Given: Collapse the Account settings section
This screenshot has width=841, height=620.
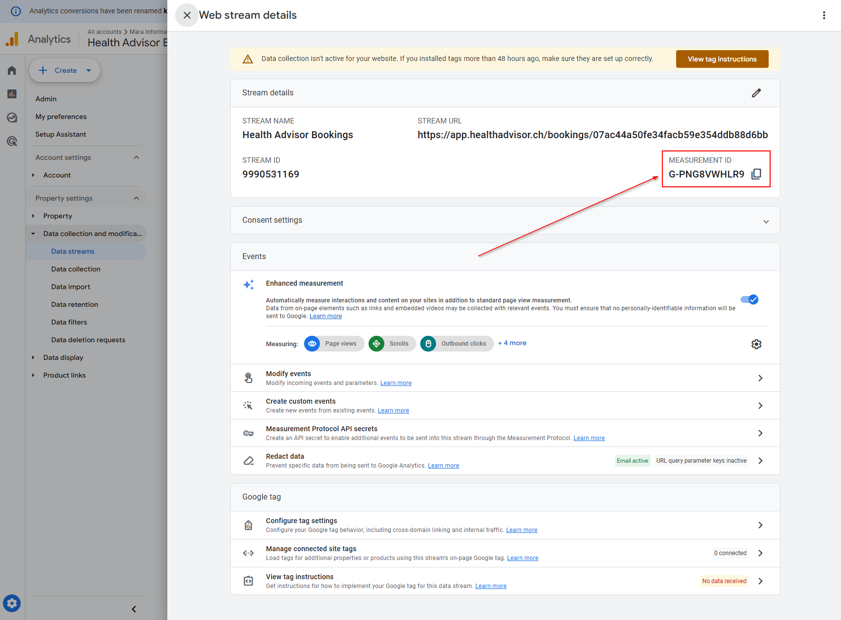Looking at the screenshot, I should click(136, 157).
